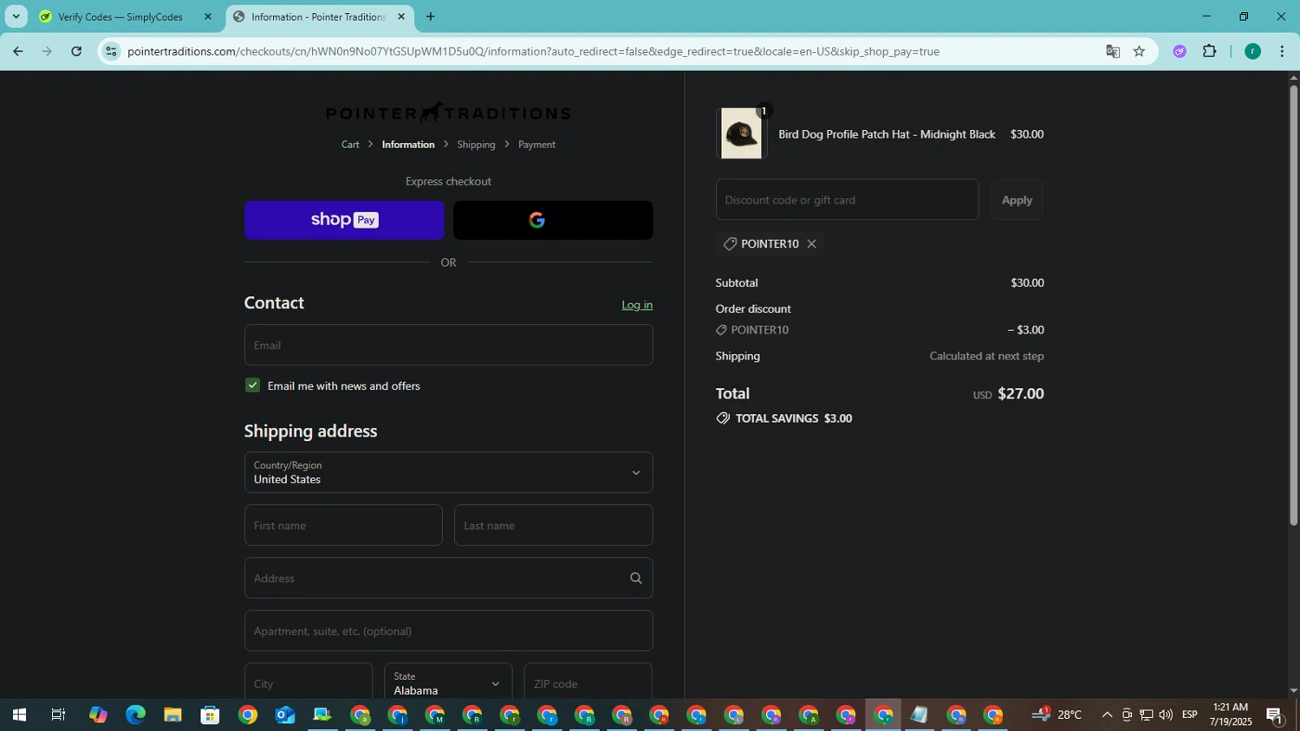Open the Windows Start menu
This screenshot has width=1300, height=731.
(x=18, y=715)
